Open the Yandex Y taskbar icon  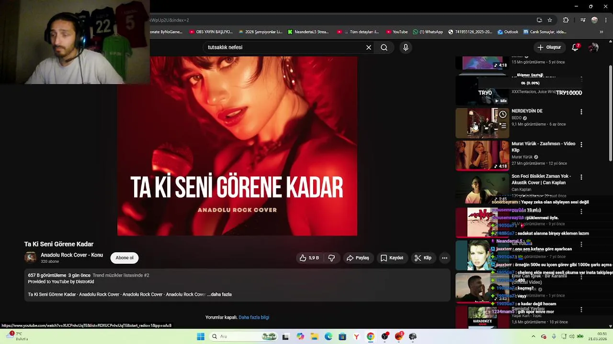(x=356, y=337)
